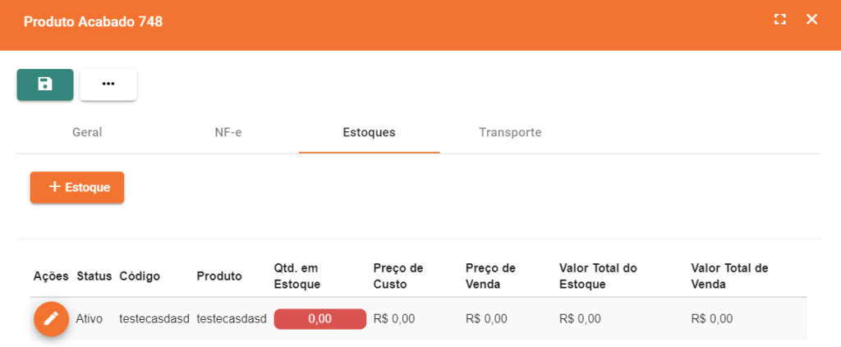The image size is (841, 347).
Task: Click the Qtd. em Estoque header
Action: click(x=297, y=276)
